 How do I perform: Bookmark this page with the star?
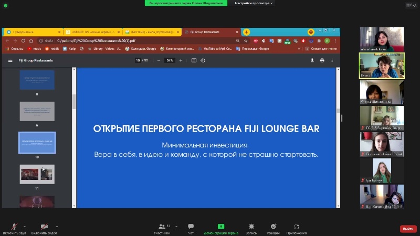(x=246, y=41)
